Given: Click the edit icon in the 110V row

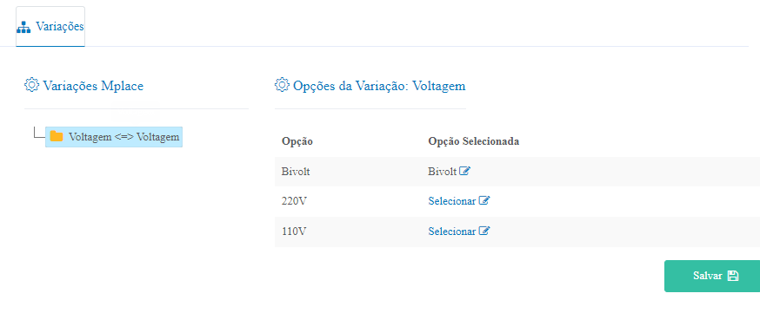Looking at the screenshot, I should pyautogui.click(x=484, y=231).
